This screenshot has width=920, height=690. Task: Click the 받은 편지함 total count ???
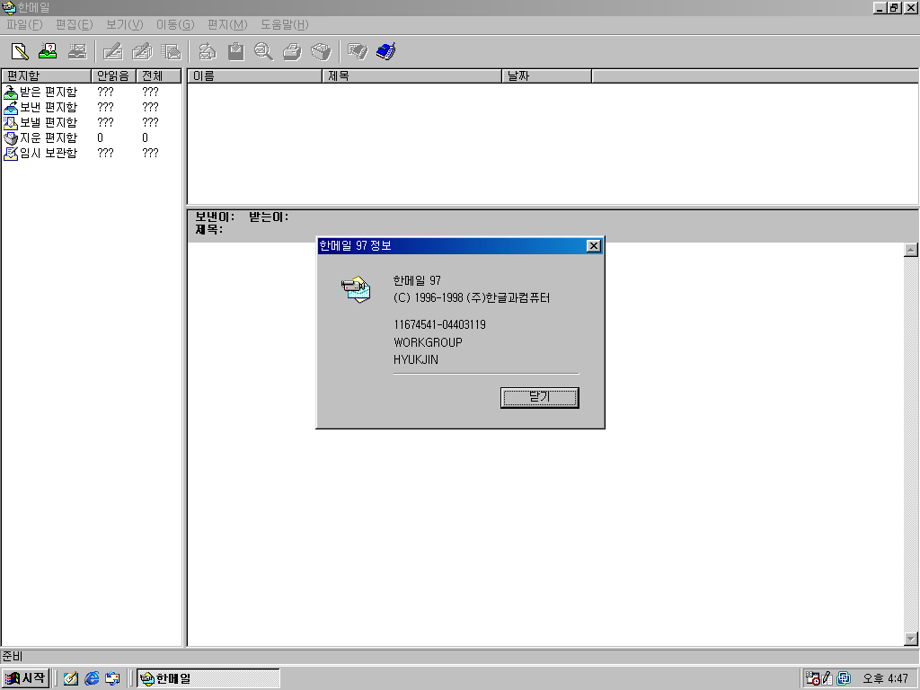(150, 92)
